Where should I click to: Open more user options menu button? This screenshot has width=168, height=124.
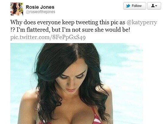point(154,6)
